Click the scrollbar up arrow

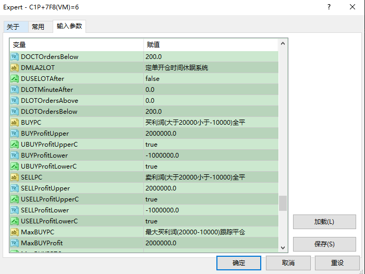tap(283, 43)
